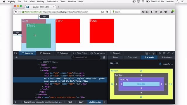Viewport: 187px width, 105px height.
Task: Click the browser Search box
Action: 126,12
